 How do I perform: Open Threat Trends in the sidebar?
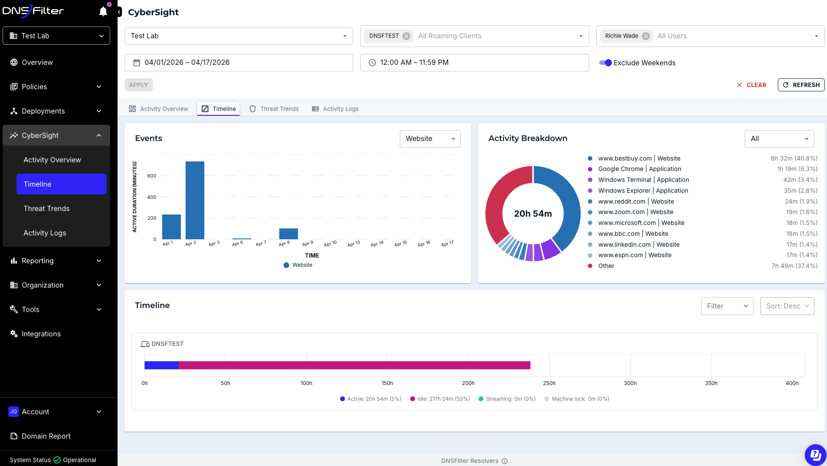(x=61, y=208)
